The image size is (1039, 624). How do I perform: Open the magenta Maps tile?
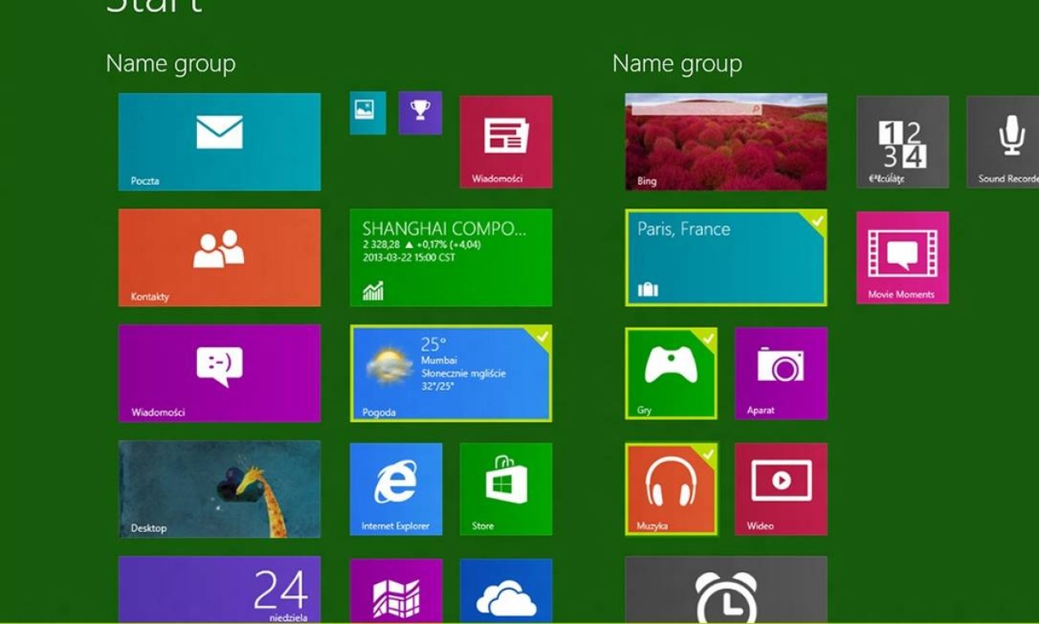tap(396, 591)
